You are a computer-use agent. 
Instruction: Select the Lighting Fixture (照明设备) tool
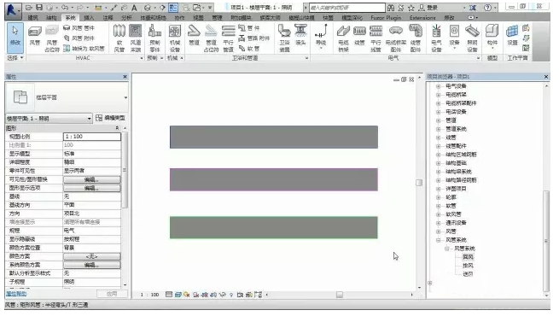472,38
